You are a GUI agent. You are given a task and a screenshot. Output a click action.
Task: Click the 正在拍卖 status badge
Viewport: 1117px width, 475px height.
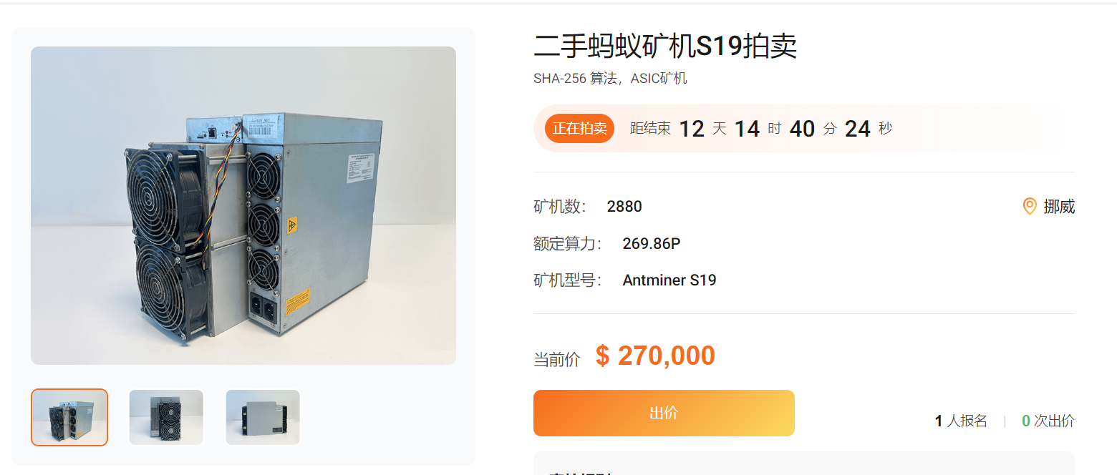[x=579, y=129]
